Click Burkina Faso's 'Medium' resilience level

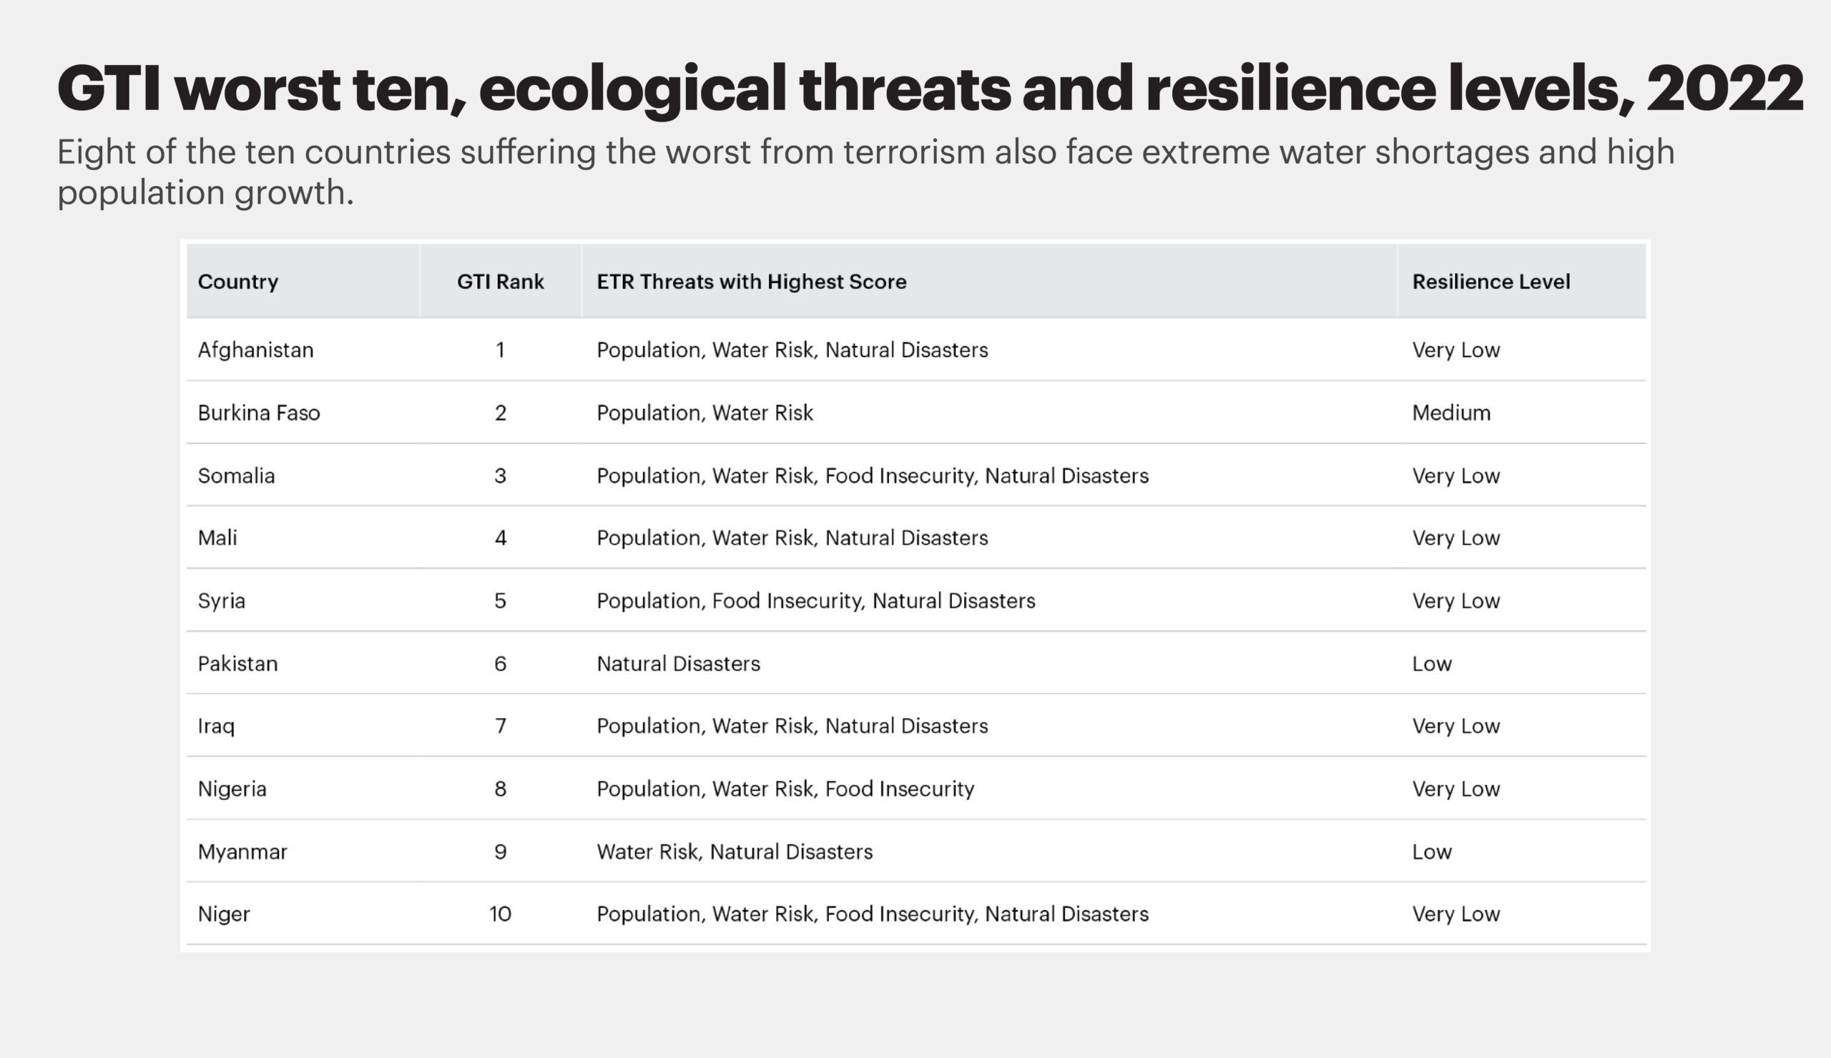point(1451,412)
